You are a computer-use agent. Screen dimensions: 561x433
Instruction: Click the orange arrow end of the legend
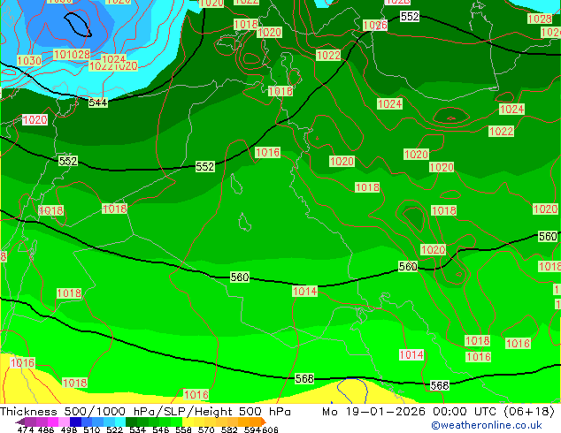pos(264,422)
